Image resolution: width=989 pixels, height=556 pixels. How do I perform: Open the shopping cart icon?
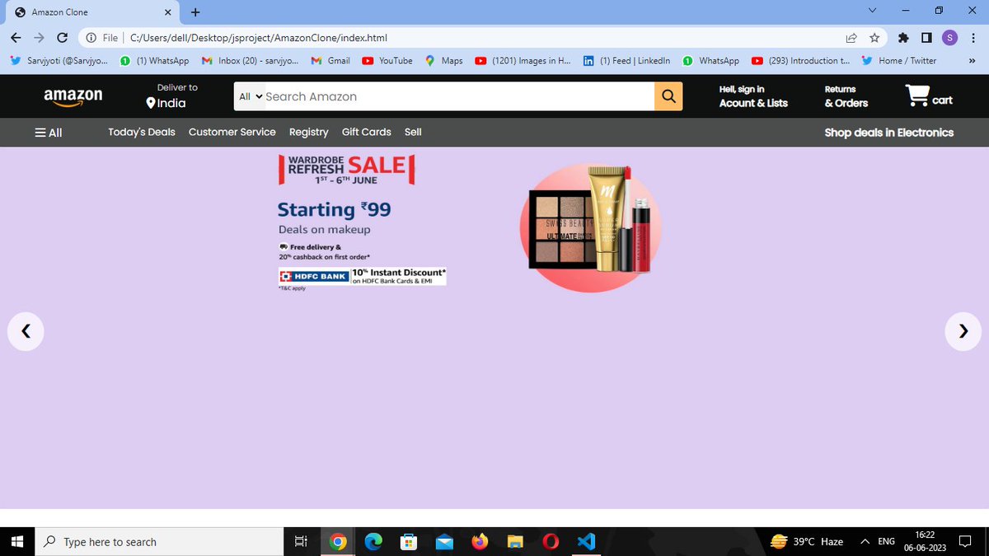click(916, 96)
